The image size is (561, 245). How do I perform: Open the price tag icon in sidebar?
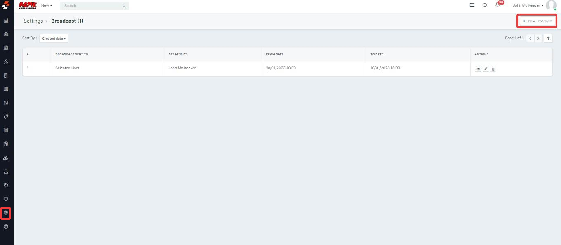(6, 117)
